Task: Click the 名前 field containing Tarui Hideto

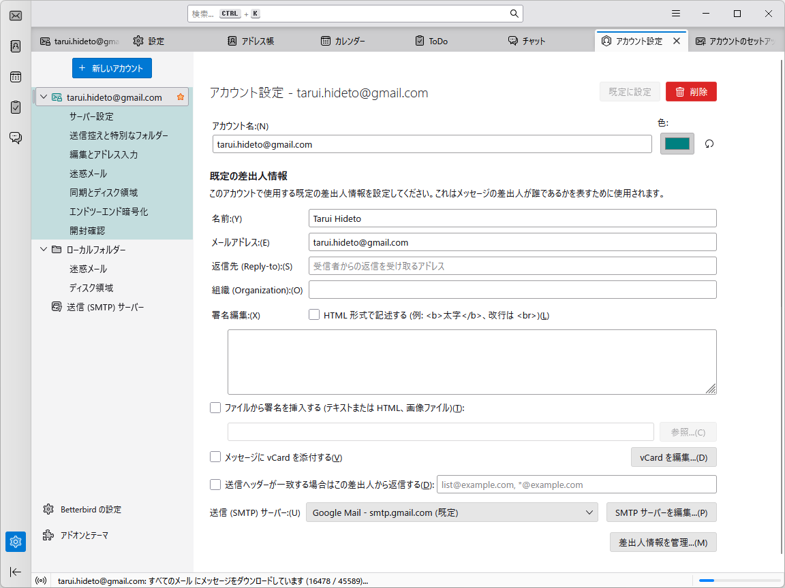Action: coord(512,218)
